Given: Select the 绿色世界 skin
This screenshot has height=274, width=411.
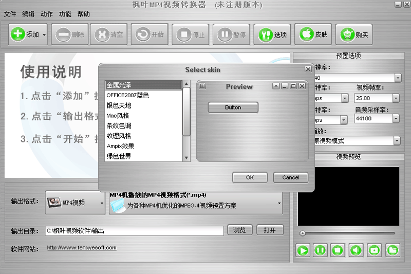Looking at the screenshot, I should tap(143, 156).
